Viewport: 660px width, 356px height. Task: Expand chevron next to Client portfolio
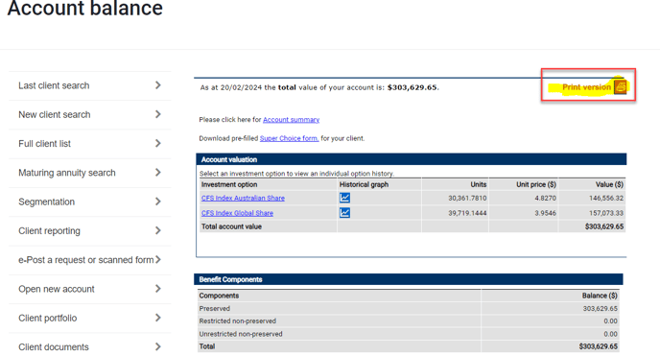[x=158, y=318]
